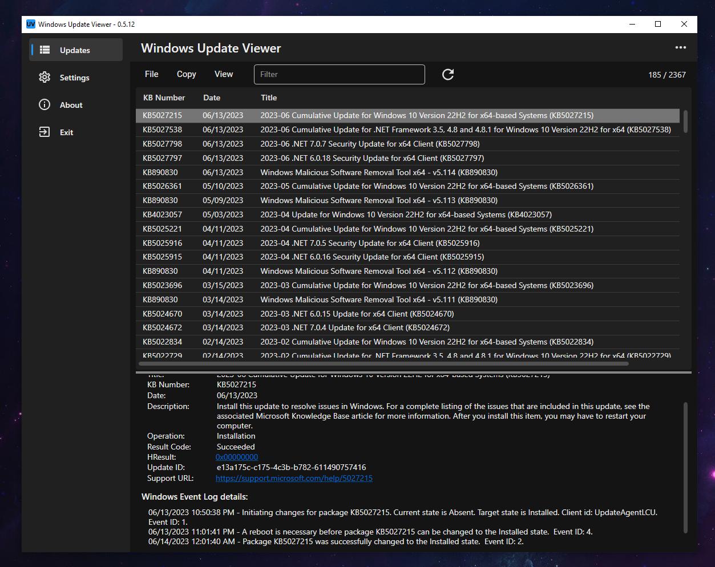Select Malicious Software Removal Tool v5.111 row

407,299
